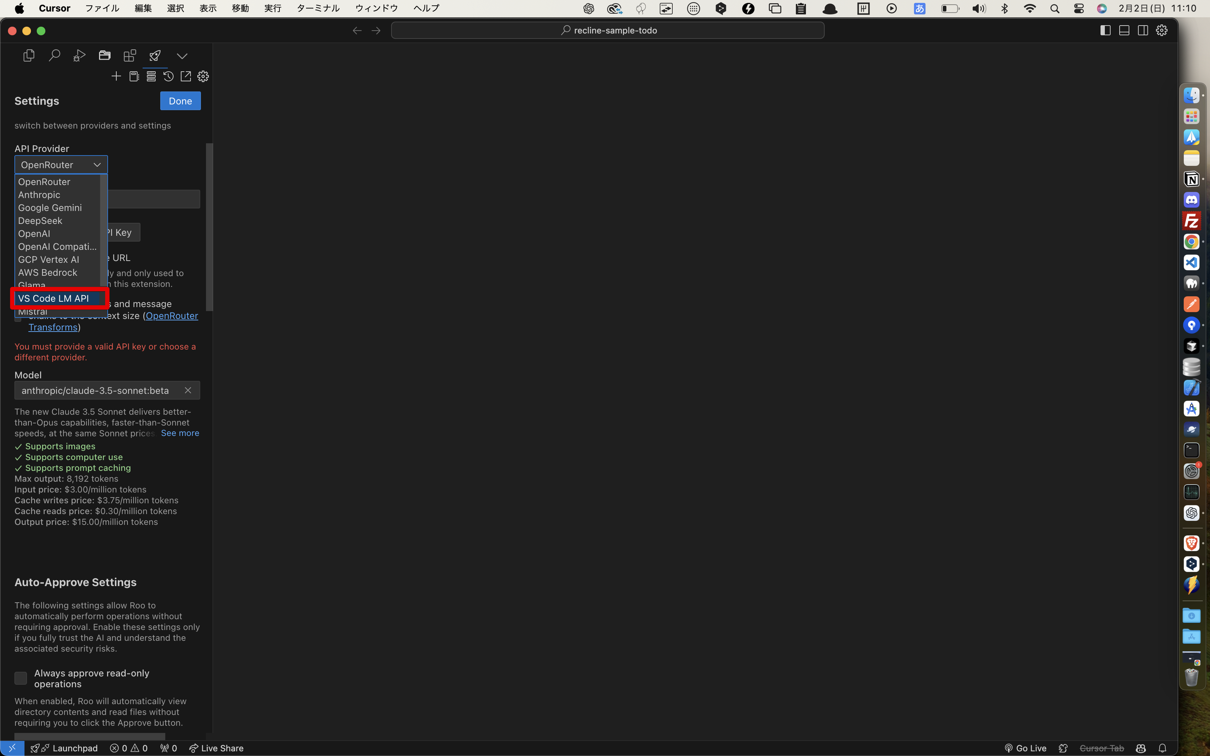Open the folder project manager icon
1210x756 pixels.
(104, 55)
